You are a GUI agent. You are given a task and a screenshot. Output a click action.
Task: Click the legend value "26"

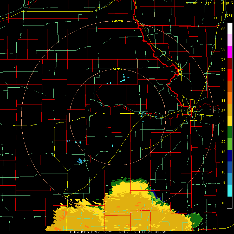coord(223,131)
